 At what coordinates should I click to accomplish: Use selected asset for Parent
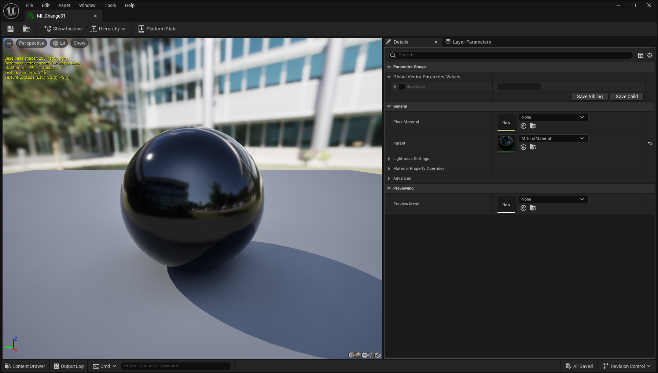pos(523,147)
